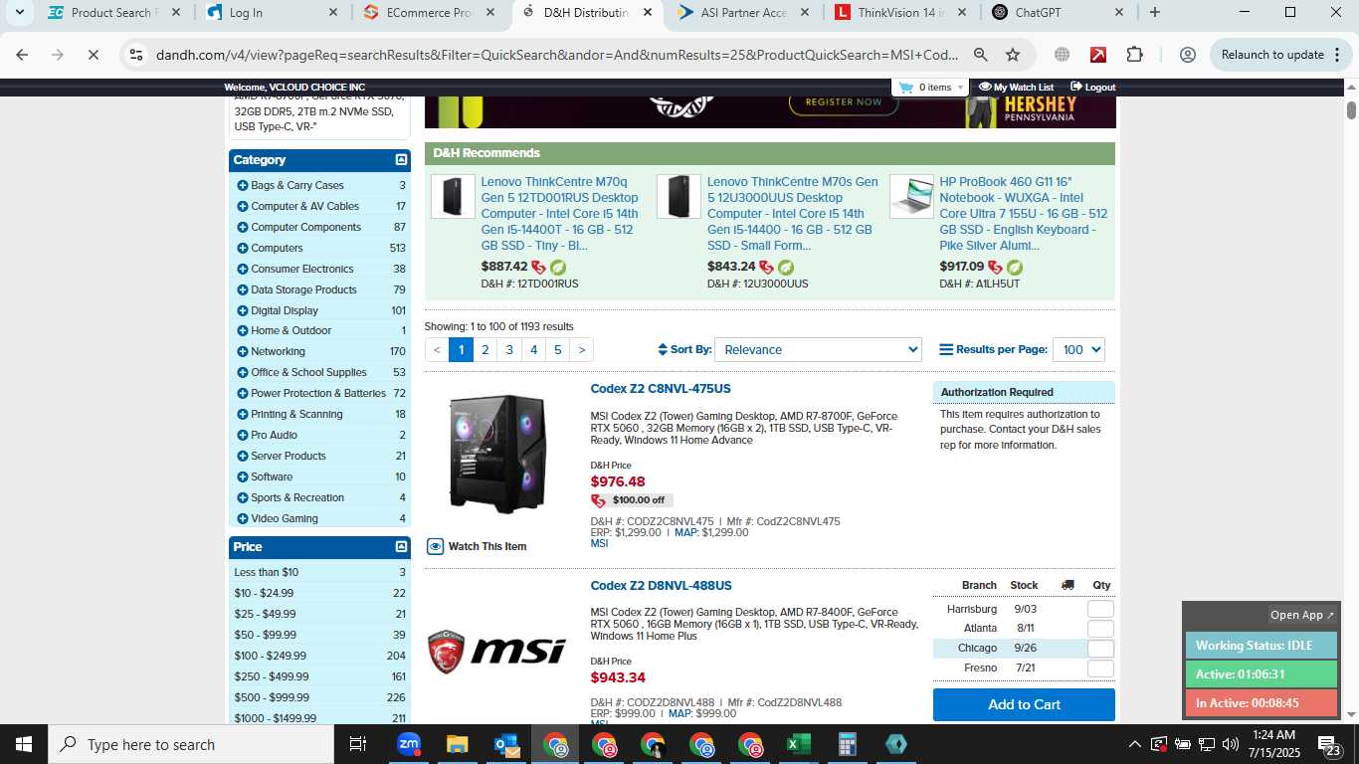Click the Office & School Supplies plus icon
This screenshot has width=1359, height=764.
click(243, 372)
